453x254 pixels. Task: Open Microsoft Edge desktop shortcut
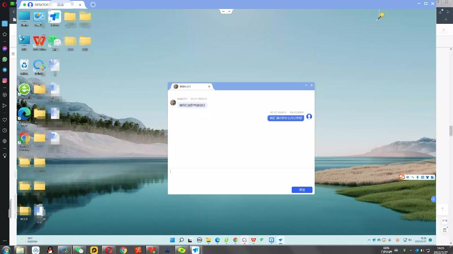(24, 114)
